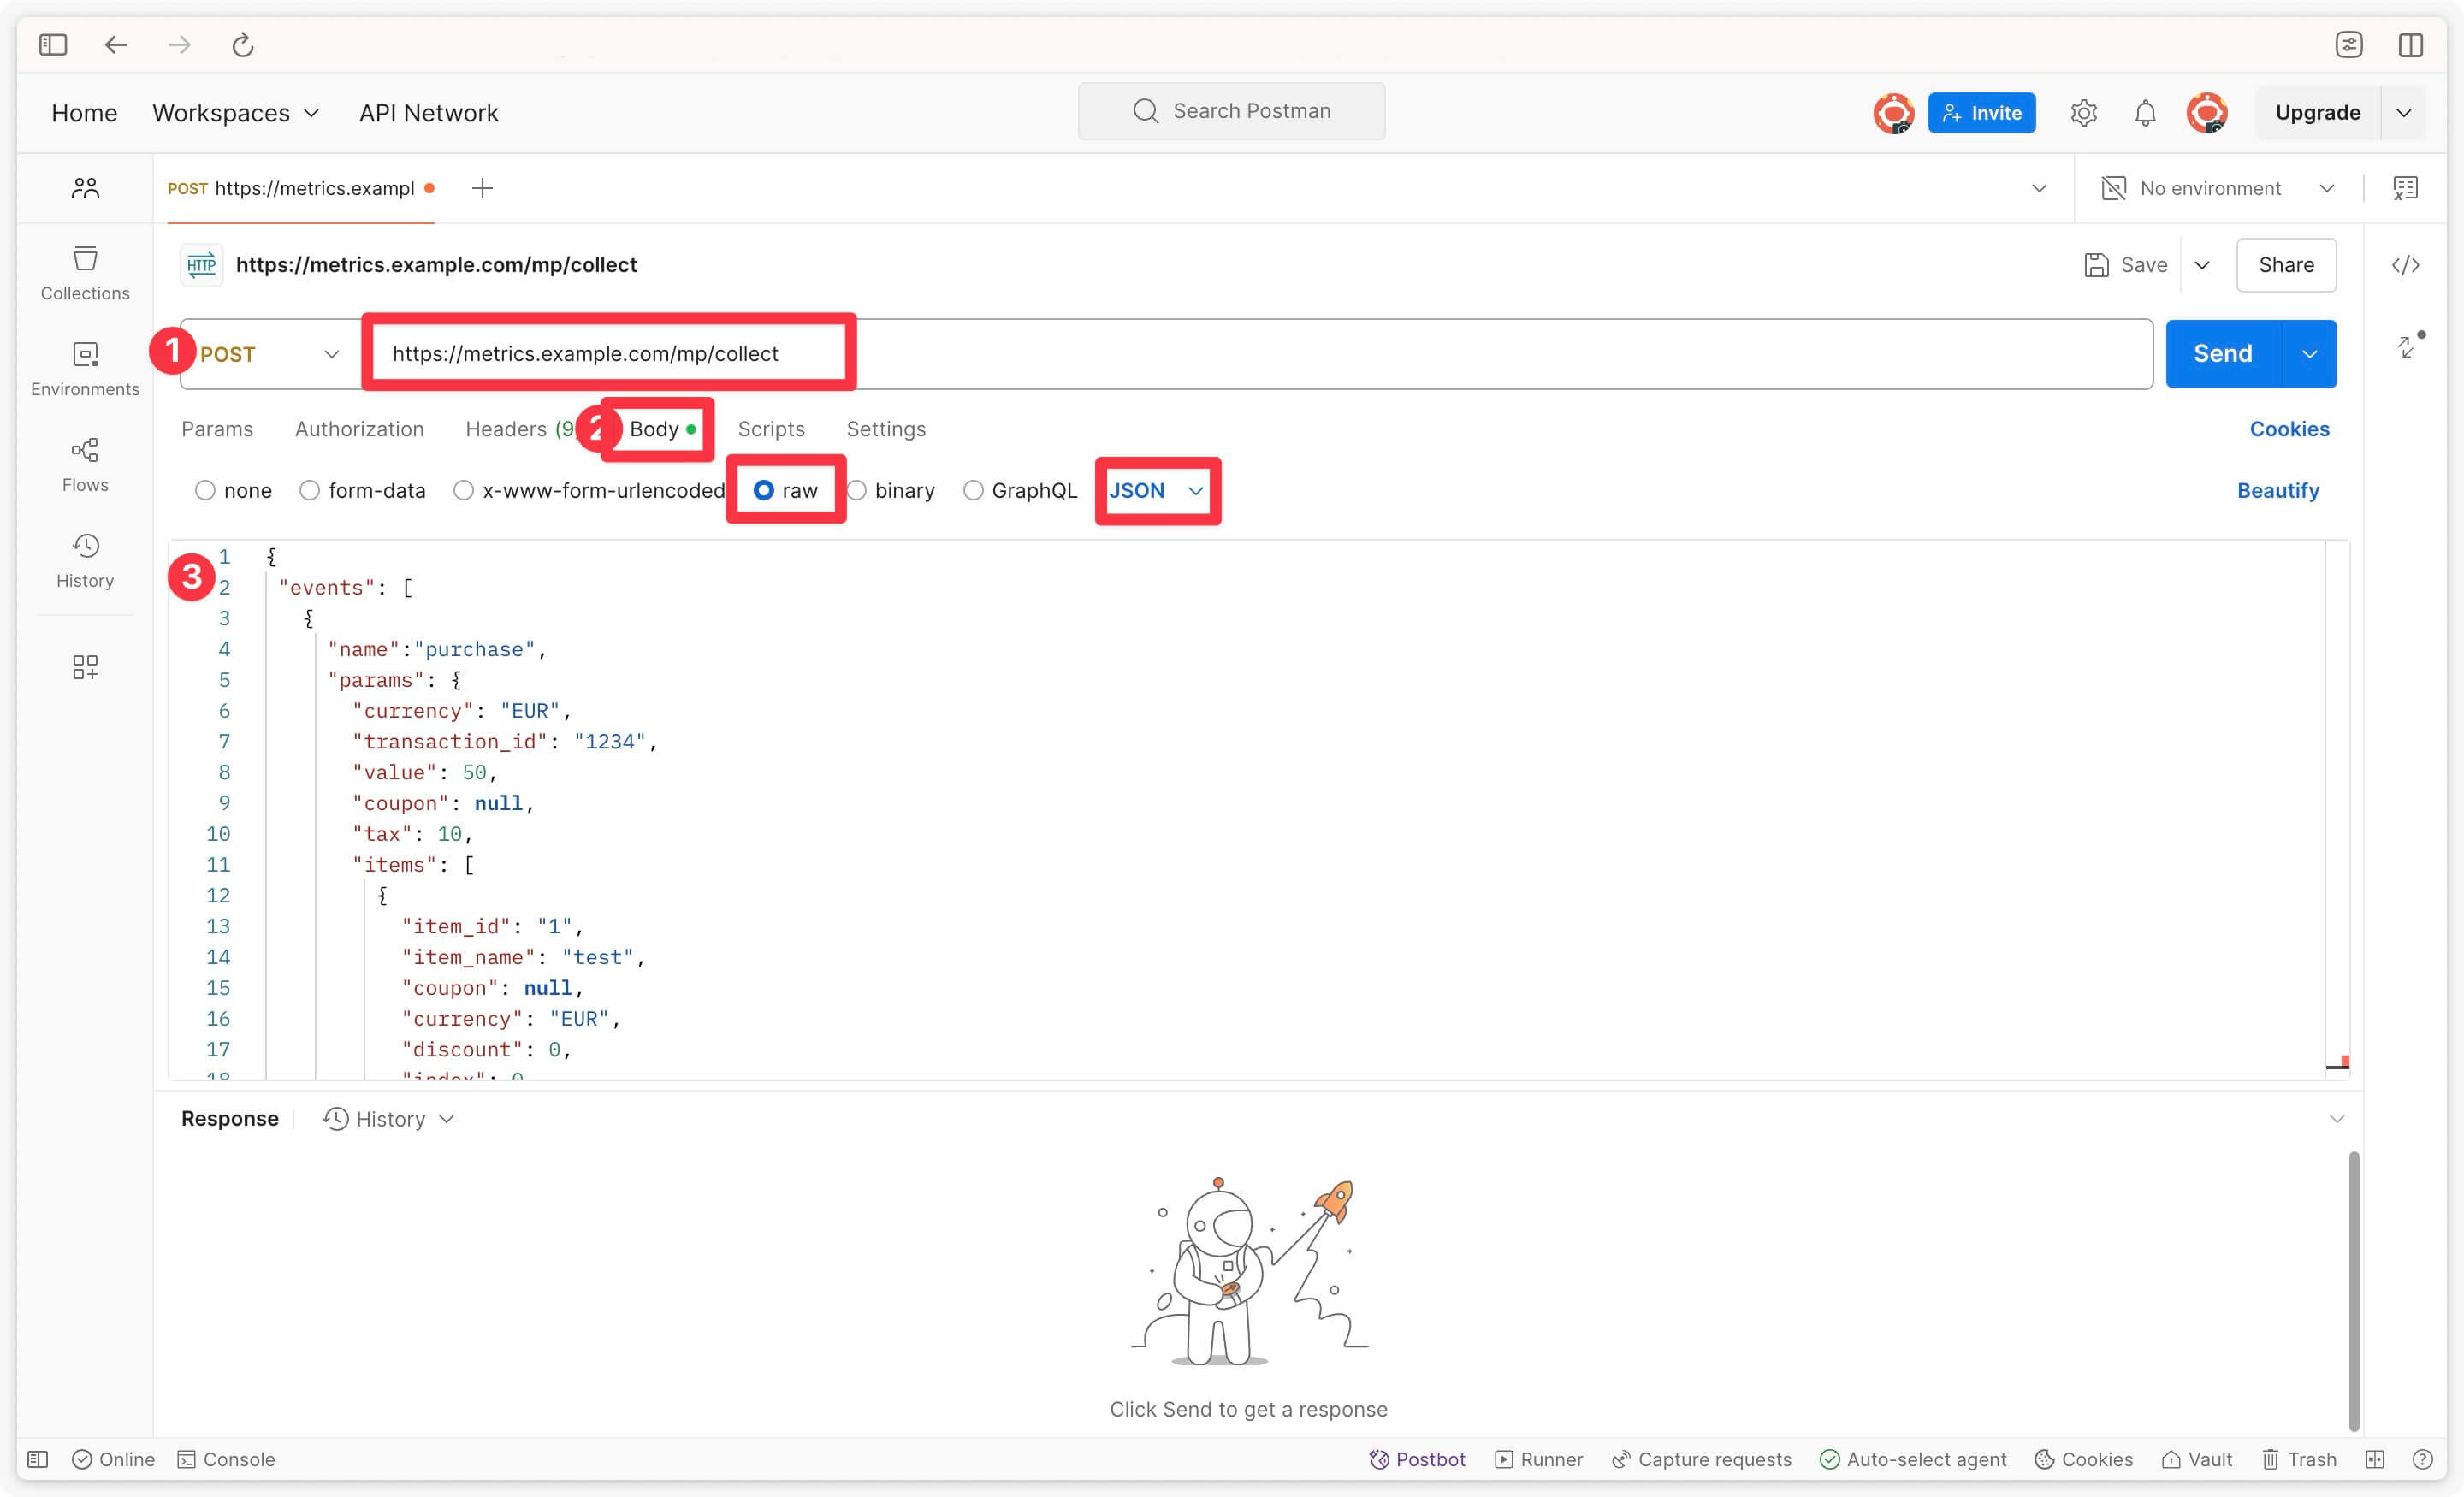This screenshot has width=2464, height=1497.
Task: Open Postbot assistant
Action: 1416,1459
